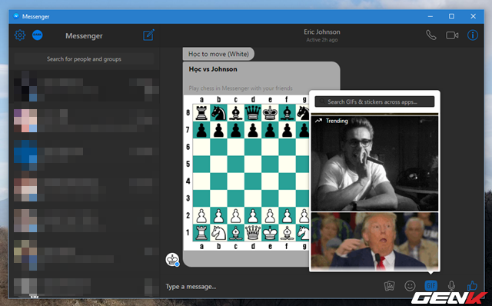492x306 pixels.
Task: Click Play chess in Messenger description
Action: 241,88
